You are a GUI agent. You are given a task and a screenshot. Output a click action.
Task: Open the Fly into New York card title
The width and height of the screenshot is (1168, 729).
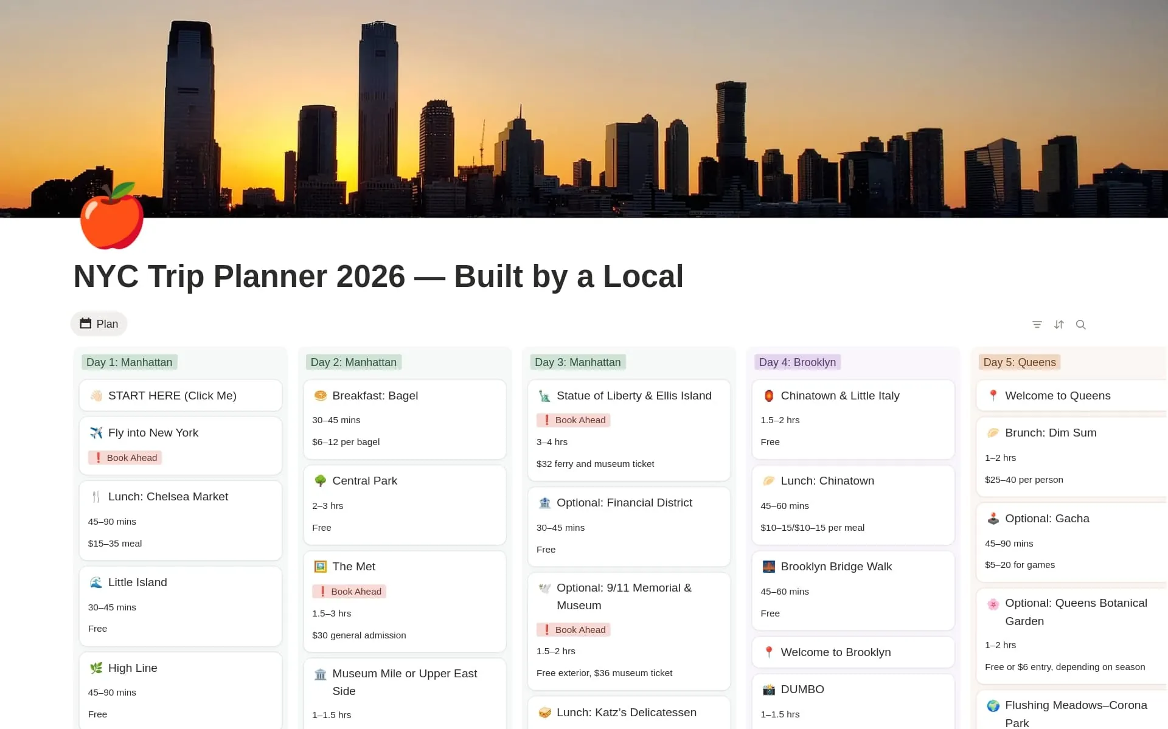[153, 433]
